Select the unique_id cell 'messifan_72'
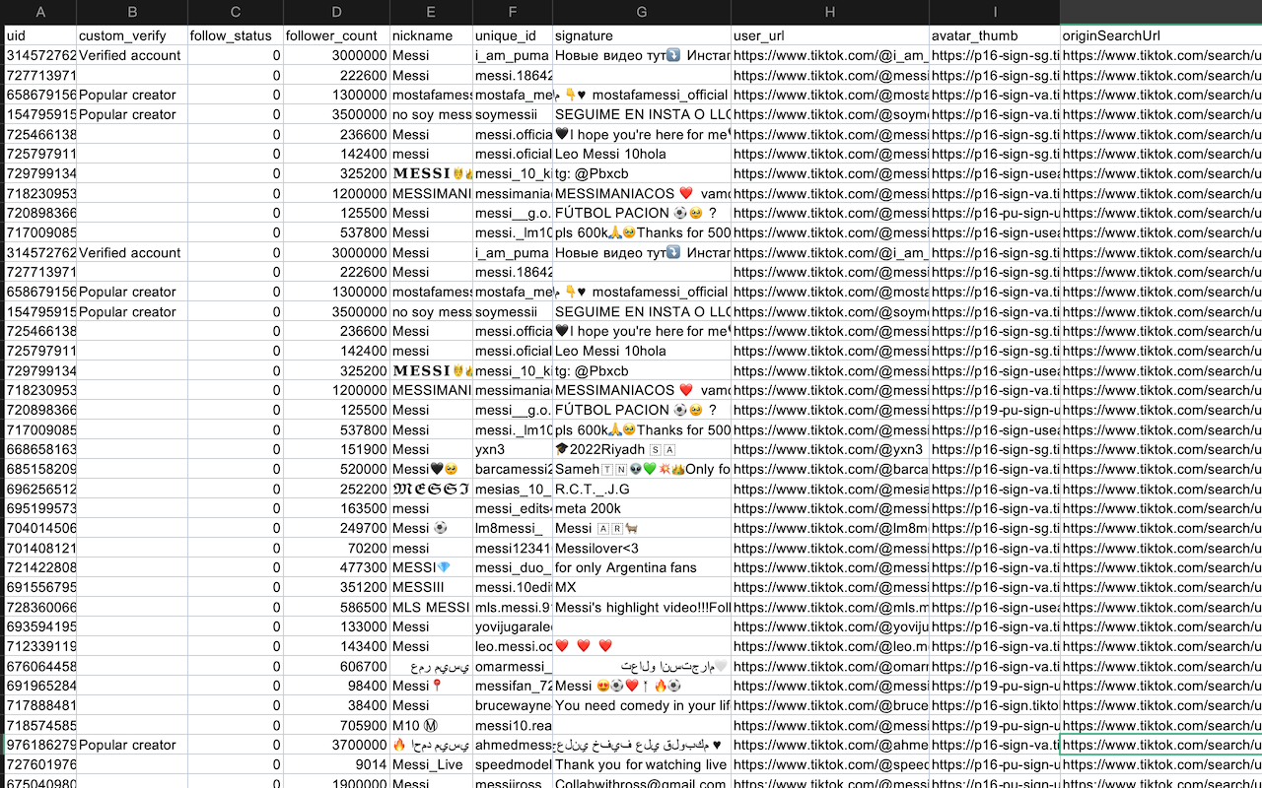This screenshot has width=1262, height=788. [x=513, y=686]
